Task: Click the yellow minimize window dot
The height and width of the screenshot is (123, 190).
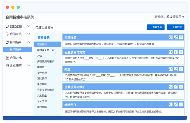Action: [13, 7]
